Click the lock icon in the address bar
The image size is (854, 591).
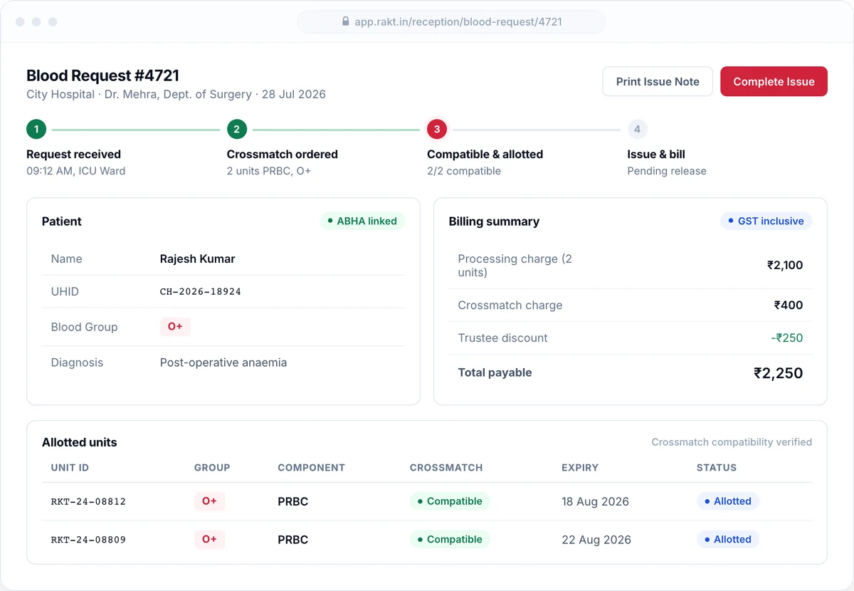pos(346,22)
